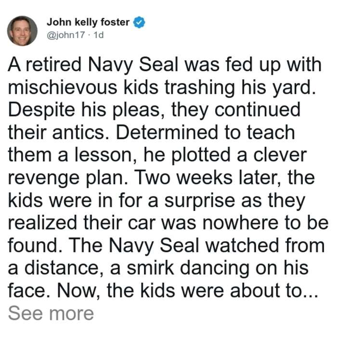Select the text "A retired Navy Seal"
The width and height of the screenshot is (337, 337).
pos(93,65)
